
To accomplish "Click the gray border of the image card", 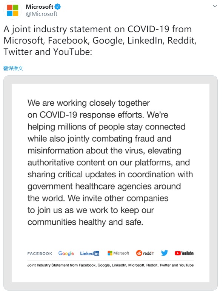I will (x=111, y=80).
